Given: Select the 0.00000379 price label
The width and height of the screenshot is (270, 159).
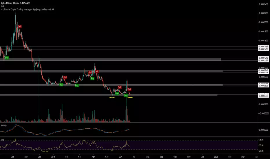Looking at the screenshot, I should pyautogui.click(x=263, y=97).
